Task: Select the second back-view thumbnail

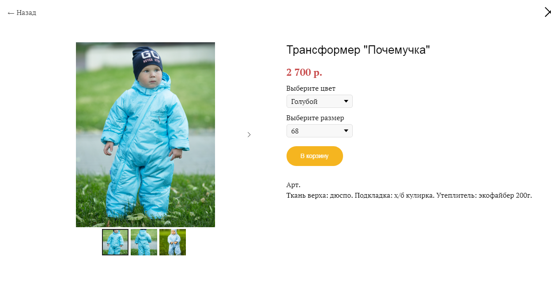Action: coord(144,242)
